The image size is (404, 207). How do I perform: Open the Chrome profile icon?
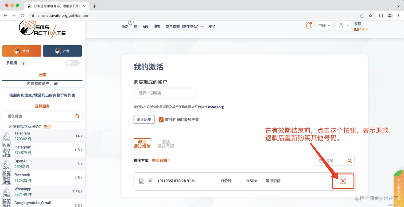390,15
